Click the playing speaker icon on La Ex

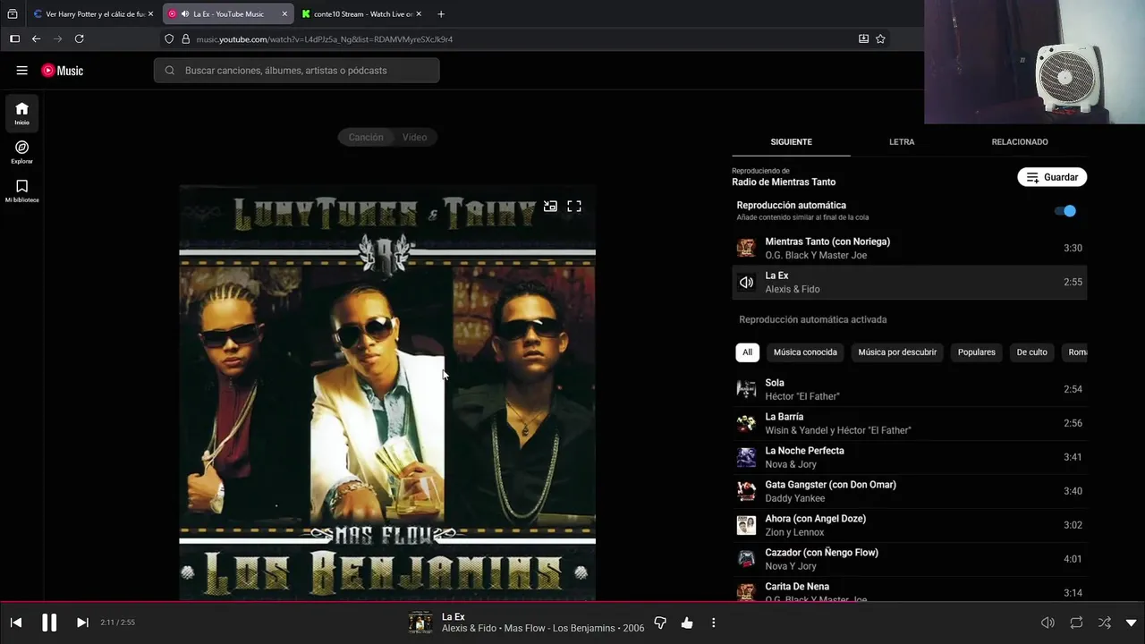coord(746,283)
